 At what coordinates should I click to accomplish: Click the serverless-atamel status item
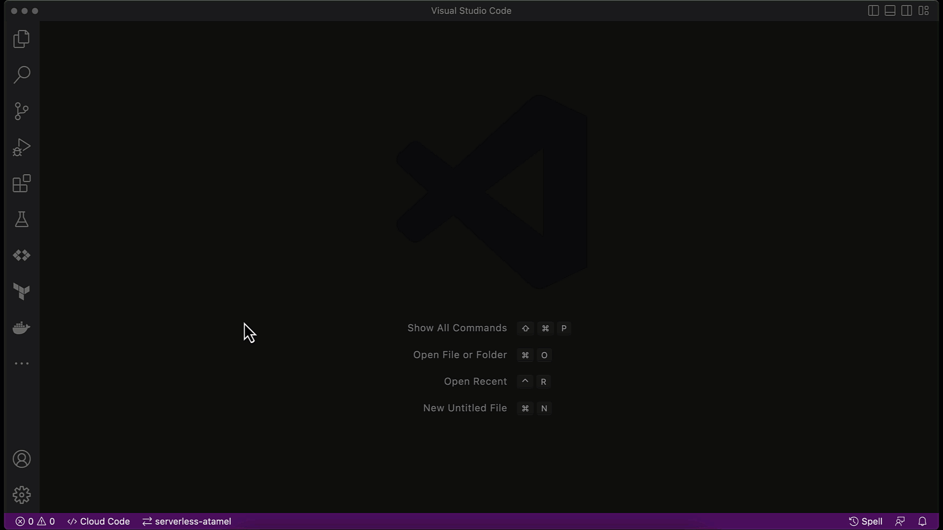coord(187,521)
